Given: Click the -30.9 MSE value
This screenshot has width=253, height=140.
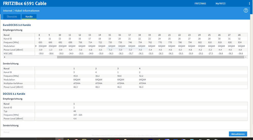Looking at the screenshot, I should pyautogui.click(x=190, y=54).
